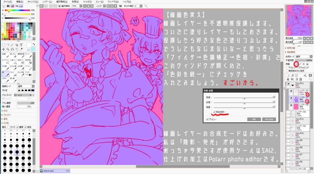
Task: Open the レイヤー(L) menu
Action: coord(47,2)
